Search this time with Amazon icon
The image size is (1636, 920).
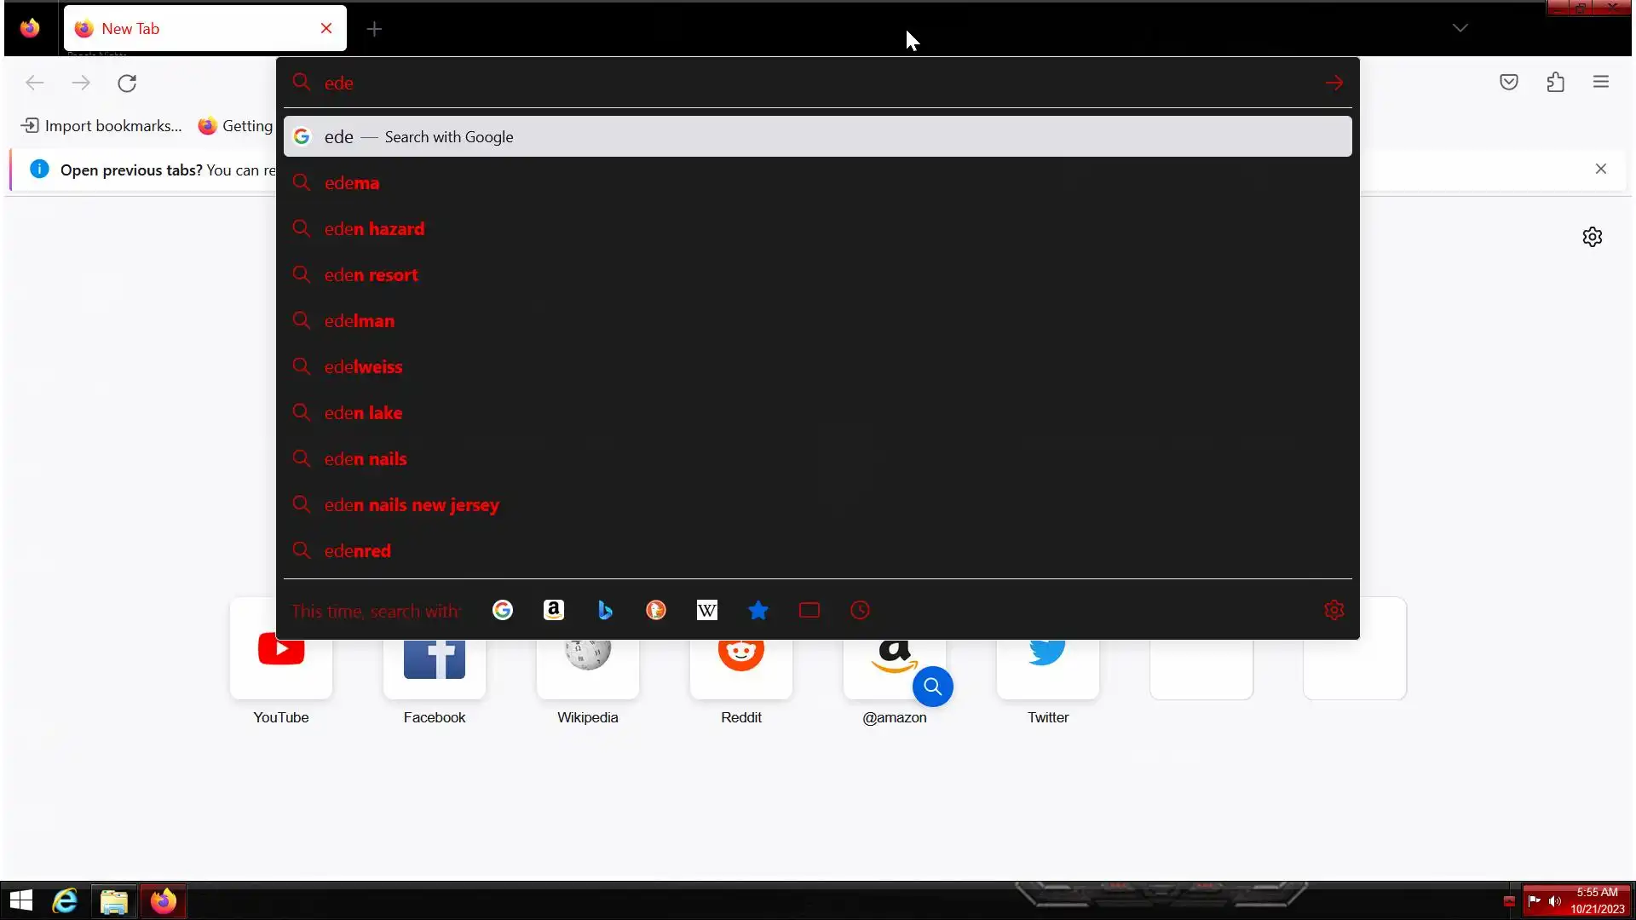click(x=554, y=610)
